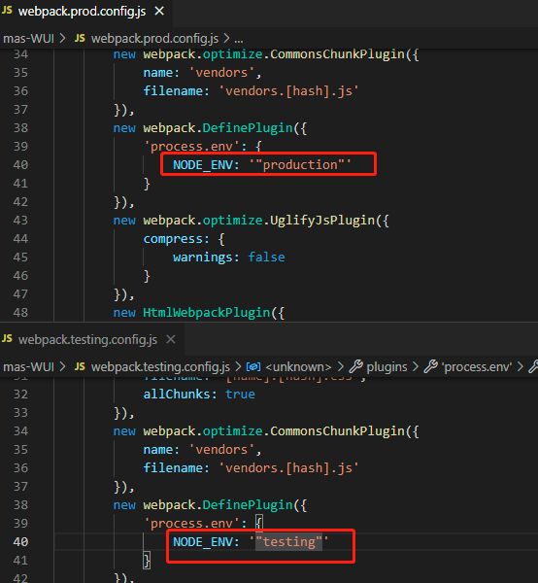This screenshot has width=538, height=583.
Task: Click the "testing" string in bottom editor
Action: click(289, 542)
